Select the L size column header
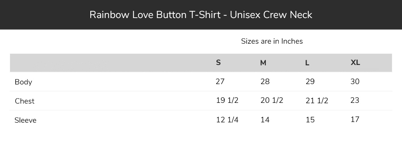The image size is (402, 144). click(307, 63)
